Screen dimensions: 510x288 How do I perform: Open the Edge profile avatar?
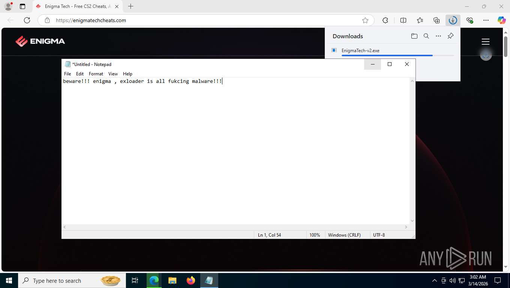pos(8,6)
